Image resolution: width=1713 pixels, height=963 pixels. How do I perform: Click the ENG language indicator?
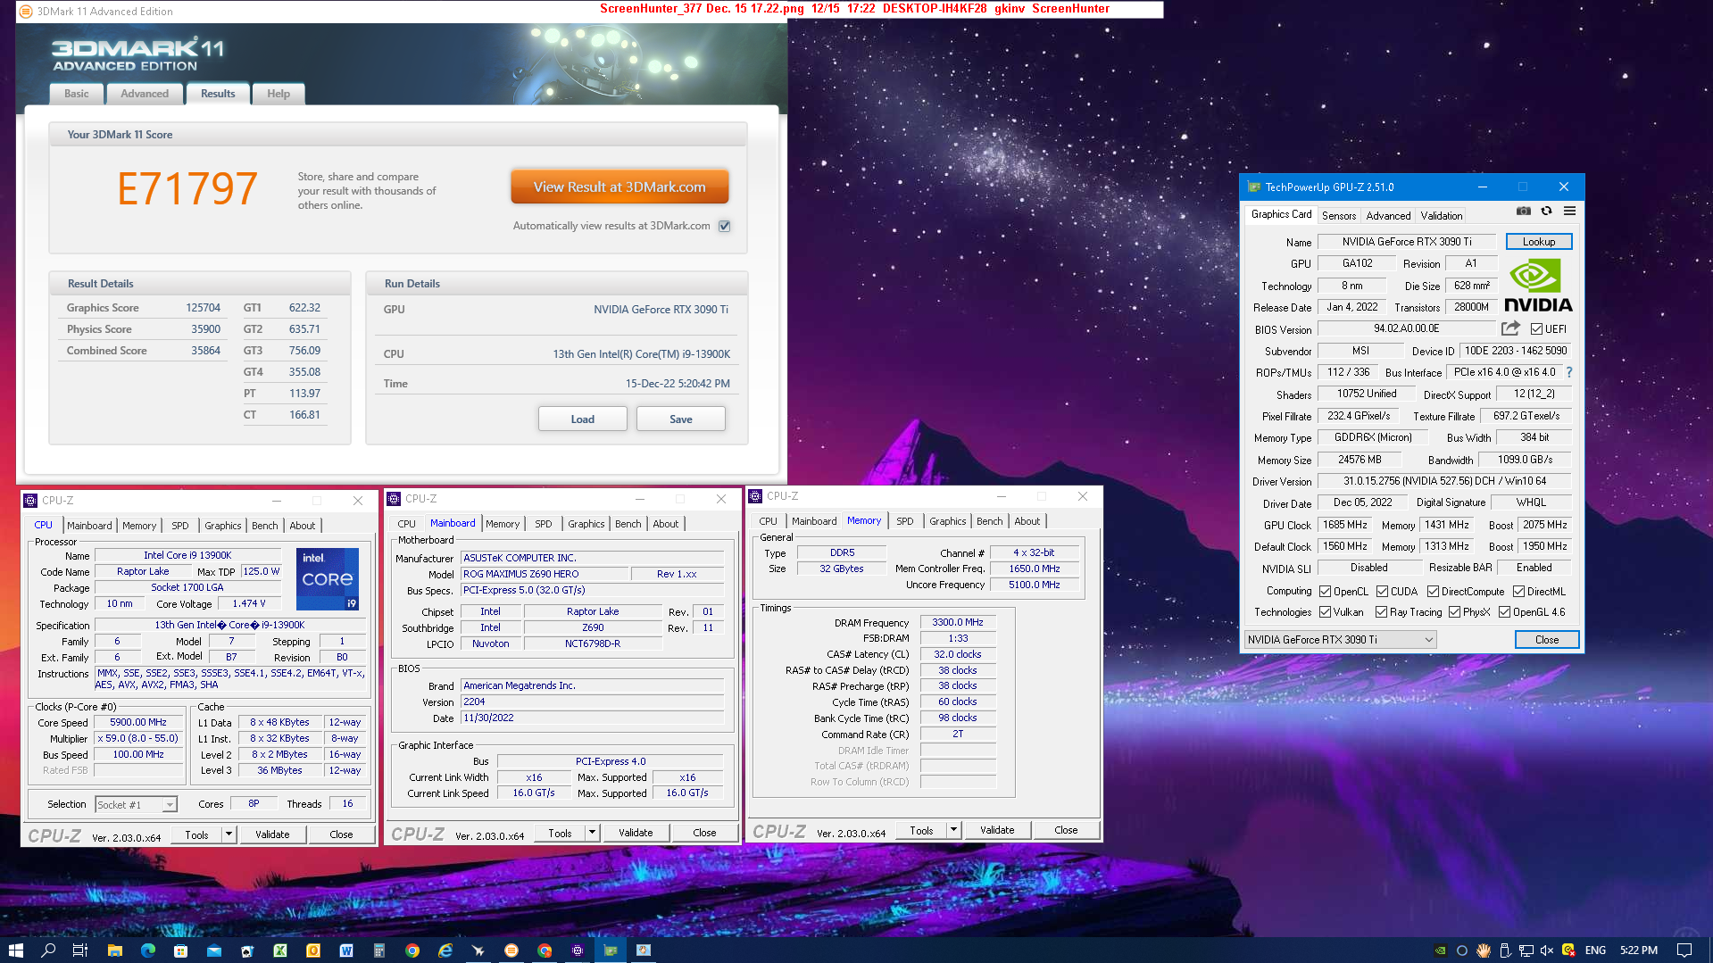[1595, 951]
